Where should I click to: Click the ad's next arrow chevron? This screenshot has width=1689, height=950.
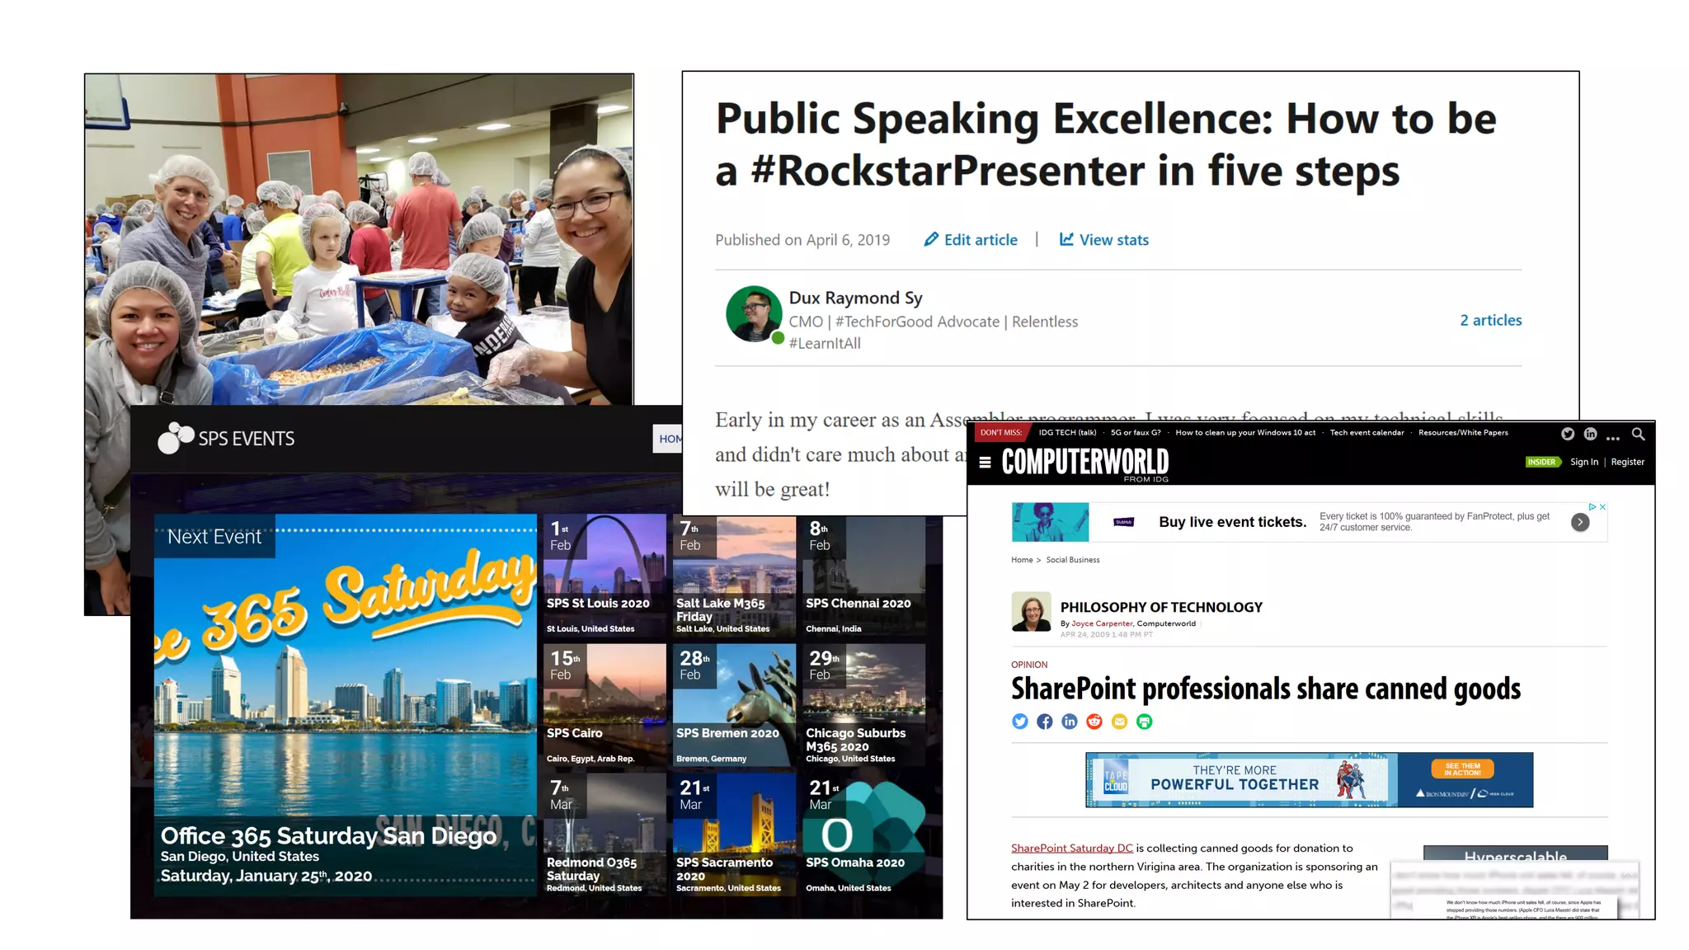pos(1579,522)
